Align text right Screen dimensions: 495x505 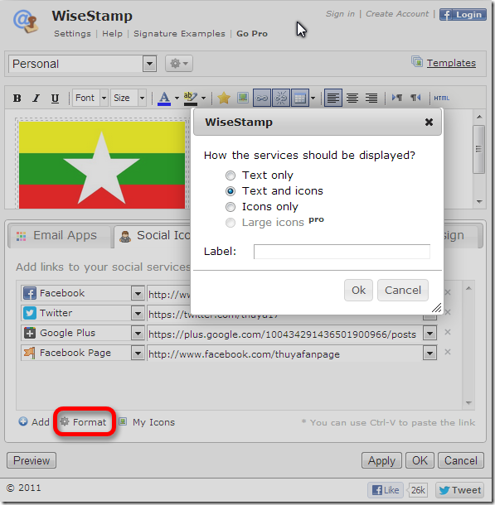(371, 98)
